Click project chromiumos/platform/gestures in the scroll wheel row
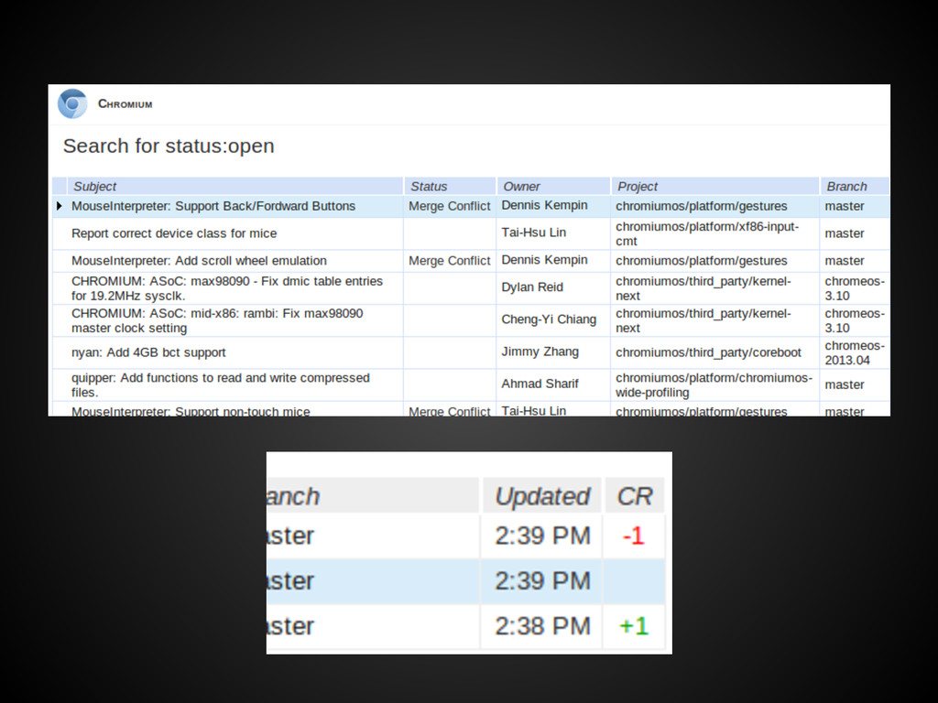 (701, 261)
